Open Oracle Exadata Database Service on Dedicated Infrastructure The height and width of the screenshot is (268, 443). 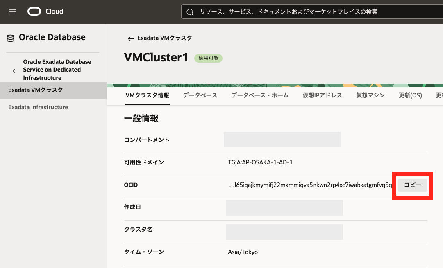click(57, 70)
